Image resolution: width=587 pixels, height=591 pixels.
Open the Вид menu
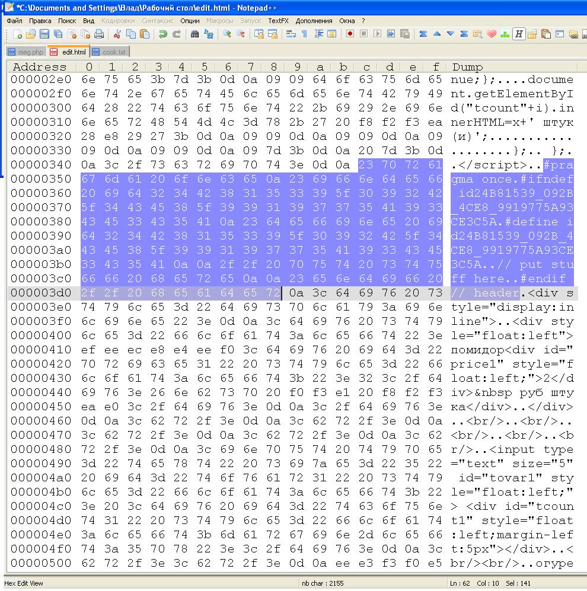click(88, 21)
